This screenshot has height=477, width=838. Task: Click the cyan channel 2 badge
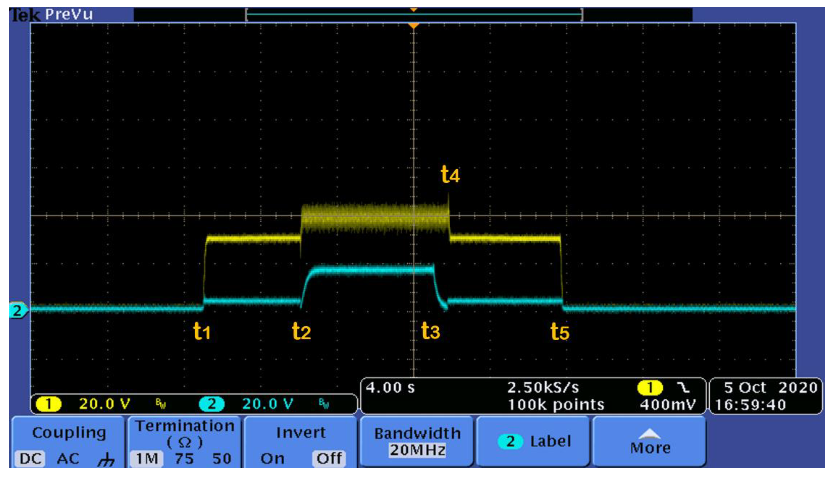tap(212, 404)
